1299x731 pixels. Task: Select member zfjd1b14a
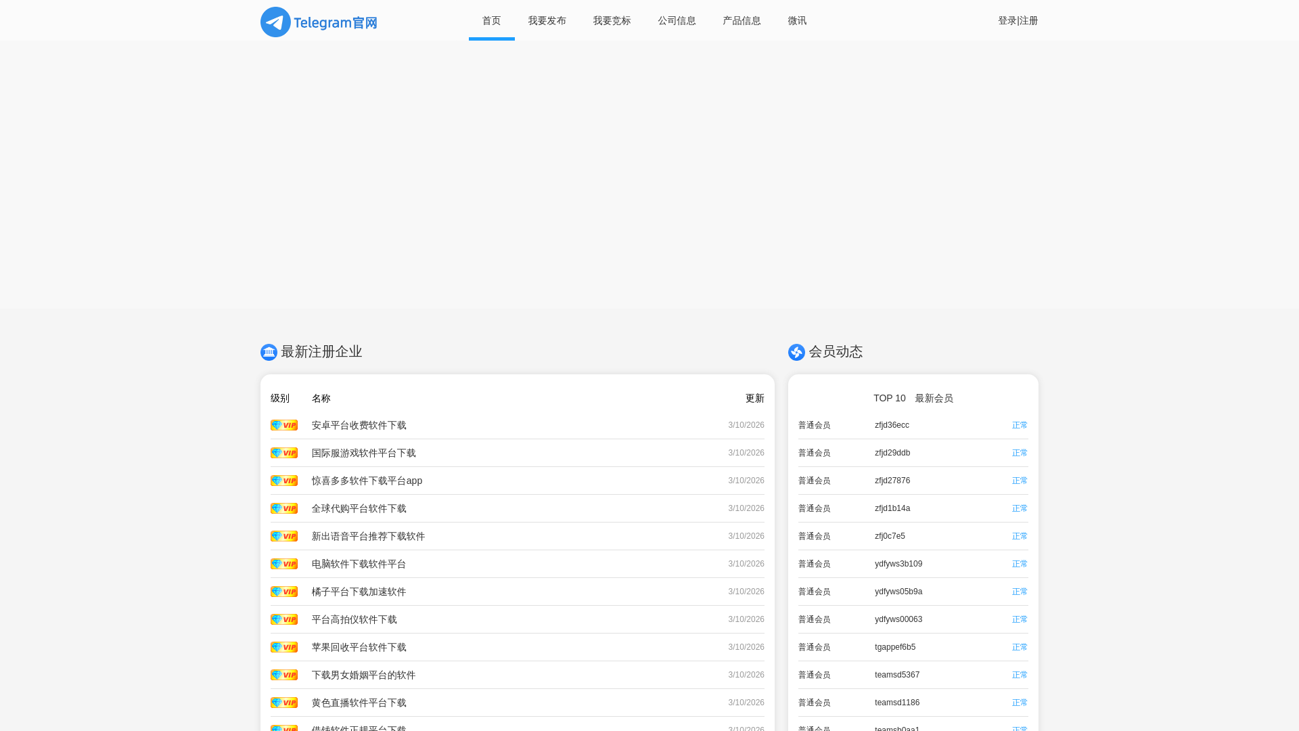click(x=892, y=508)
